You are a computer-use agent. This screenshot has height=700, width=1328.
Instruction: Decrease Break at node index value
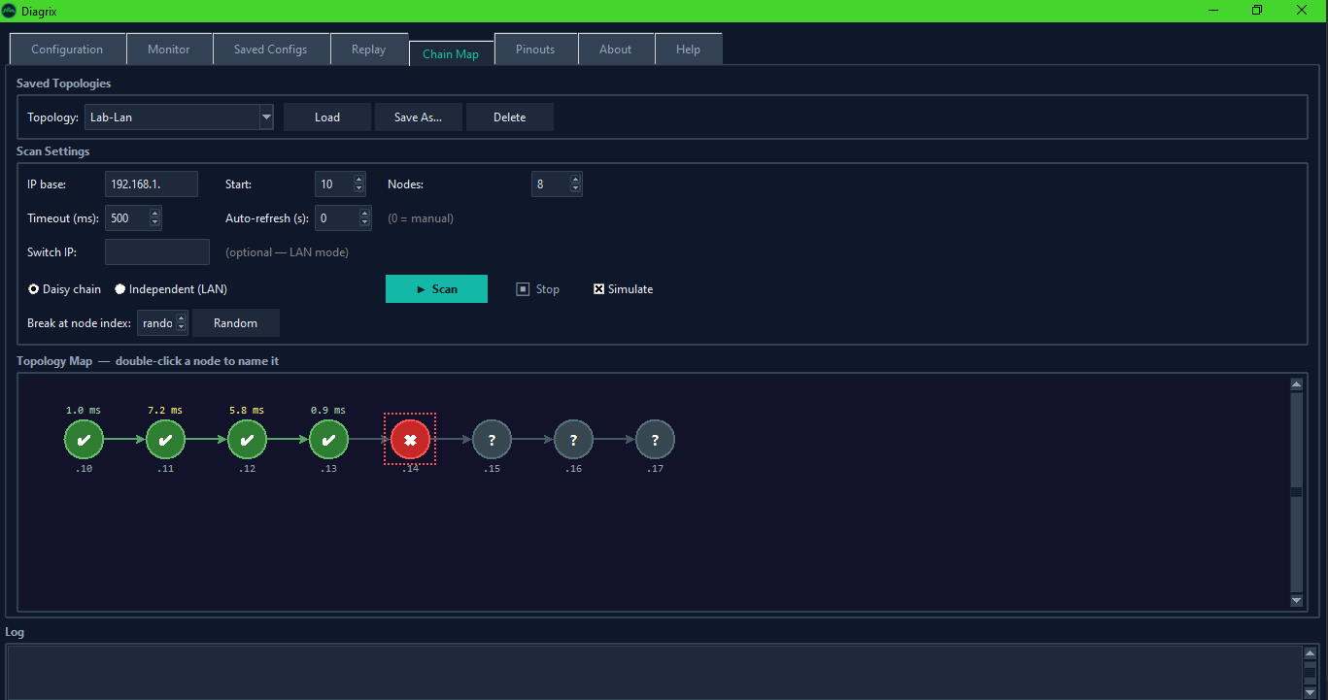pyautogui.click(x=181, y=328)
